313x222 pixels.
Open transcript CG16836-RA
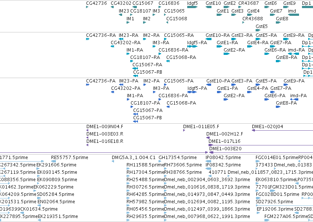click(x=173, y=50)
